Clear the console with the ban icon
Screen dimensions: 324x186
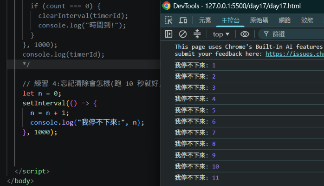[183, 34]
